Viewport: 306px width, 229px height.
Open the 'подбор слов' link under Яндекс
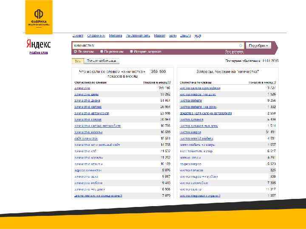tap(38, 53)
